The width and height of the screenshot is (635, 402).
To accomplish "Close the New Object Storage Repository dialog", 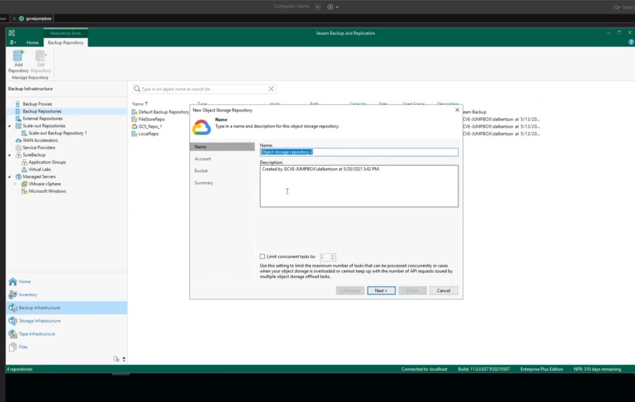I will (457, 110).
